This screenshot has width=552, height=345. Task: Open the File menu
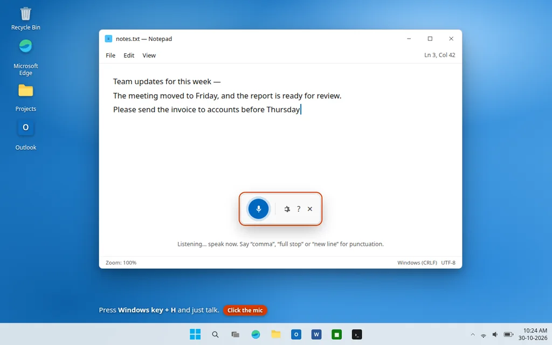(111, 56)
